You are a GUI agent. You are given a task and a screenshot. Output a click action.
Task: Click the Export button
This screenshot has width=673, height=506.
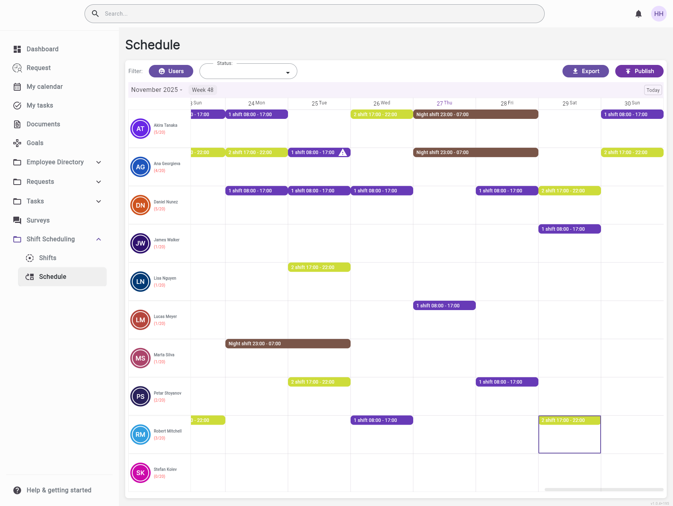(x=585, y=71)
